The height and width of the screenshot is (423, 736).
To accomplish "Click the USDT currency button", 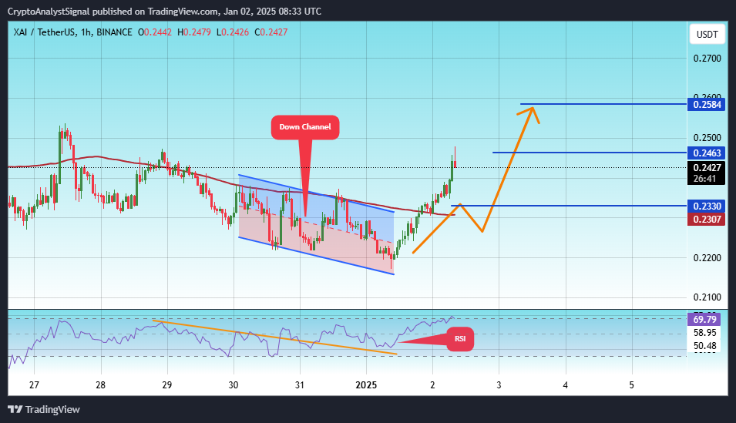I will point(707,34).
